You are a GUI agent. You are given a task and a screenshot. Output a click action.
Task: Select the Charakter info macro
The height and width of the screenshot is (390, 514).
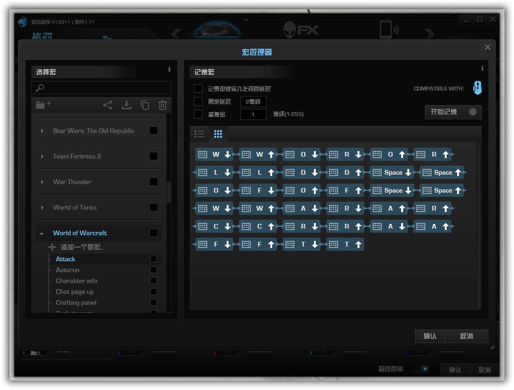tap(76, 281)
